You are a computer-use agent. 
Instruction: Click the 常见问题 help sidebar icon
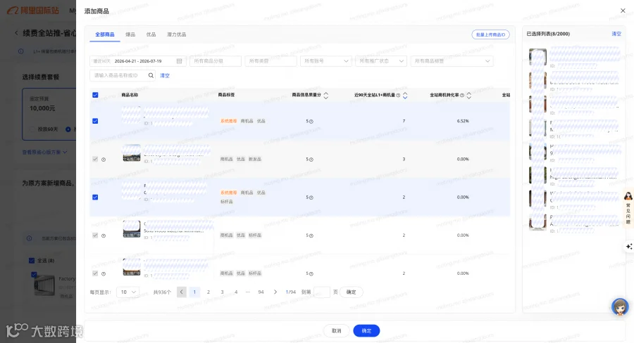tap(628, 208)
